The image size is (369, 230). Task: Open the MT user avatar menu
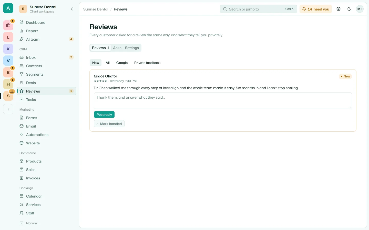point(360,9)
